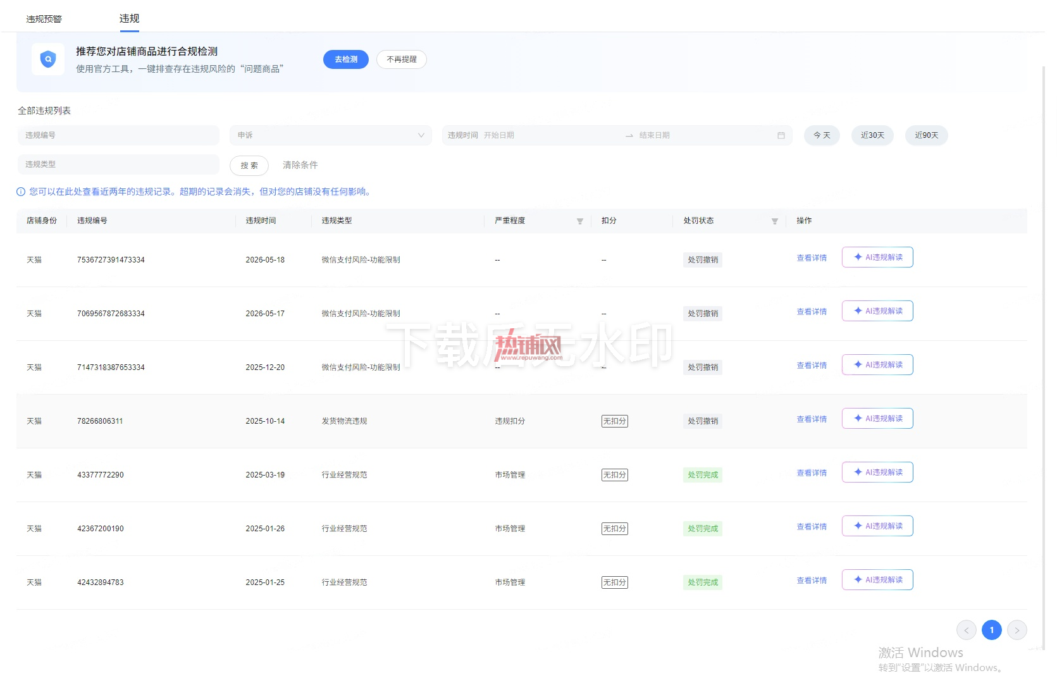Select the 违规 tab
1057x690 pixels.
[130, 19]
